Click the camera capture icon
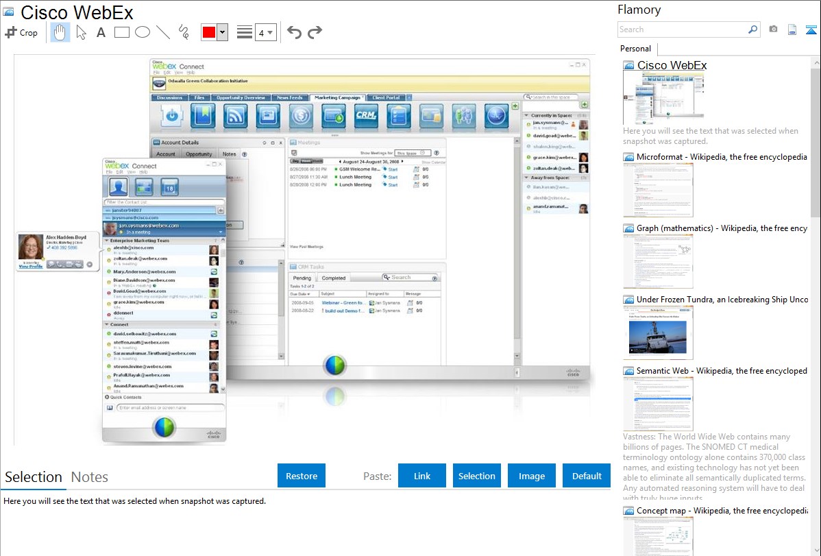The image size is (821, 556). click(x=773, y=29)
